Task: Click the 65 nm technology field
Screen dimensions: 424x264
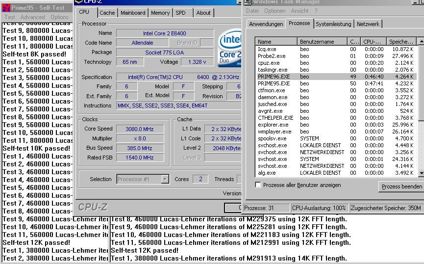Action: click(130, 62)
